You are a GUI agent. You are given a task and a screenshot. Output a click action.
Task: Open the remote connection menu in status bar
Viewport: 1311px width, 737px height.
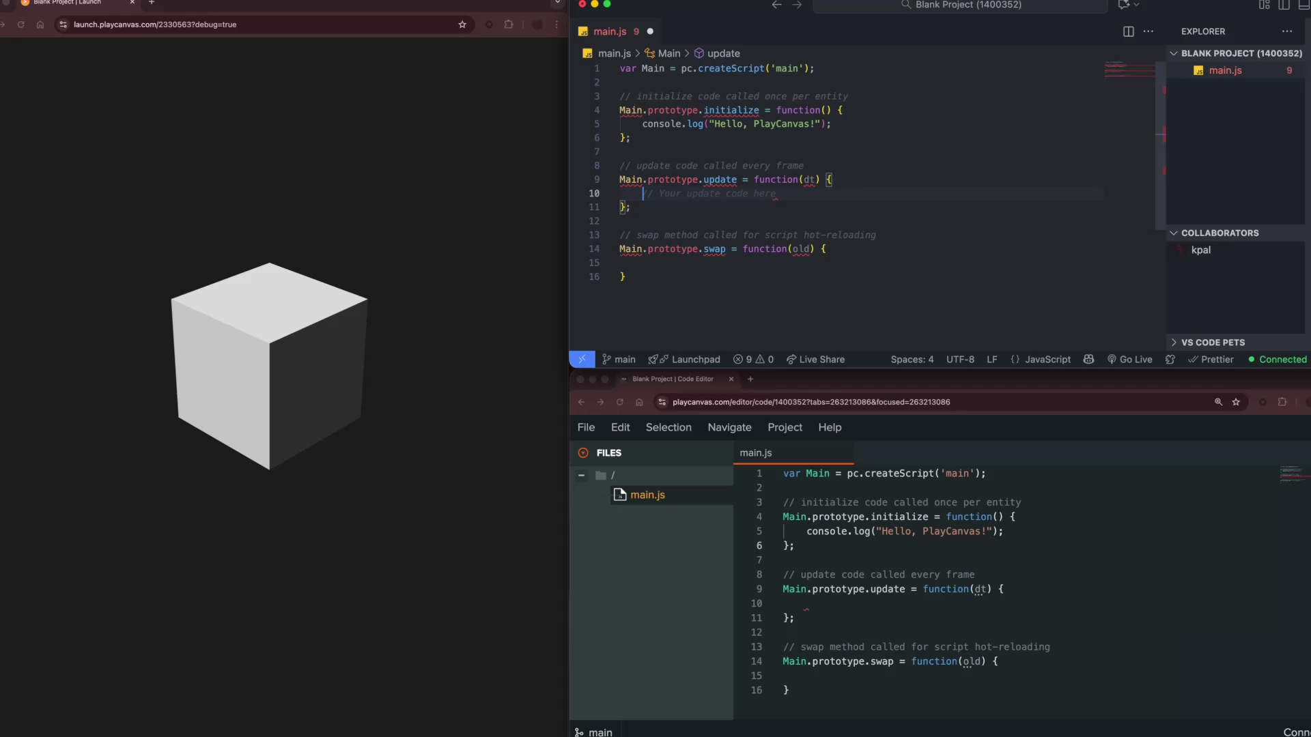pos(582,359)
